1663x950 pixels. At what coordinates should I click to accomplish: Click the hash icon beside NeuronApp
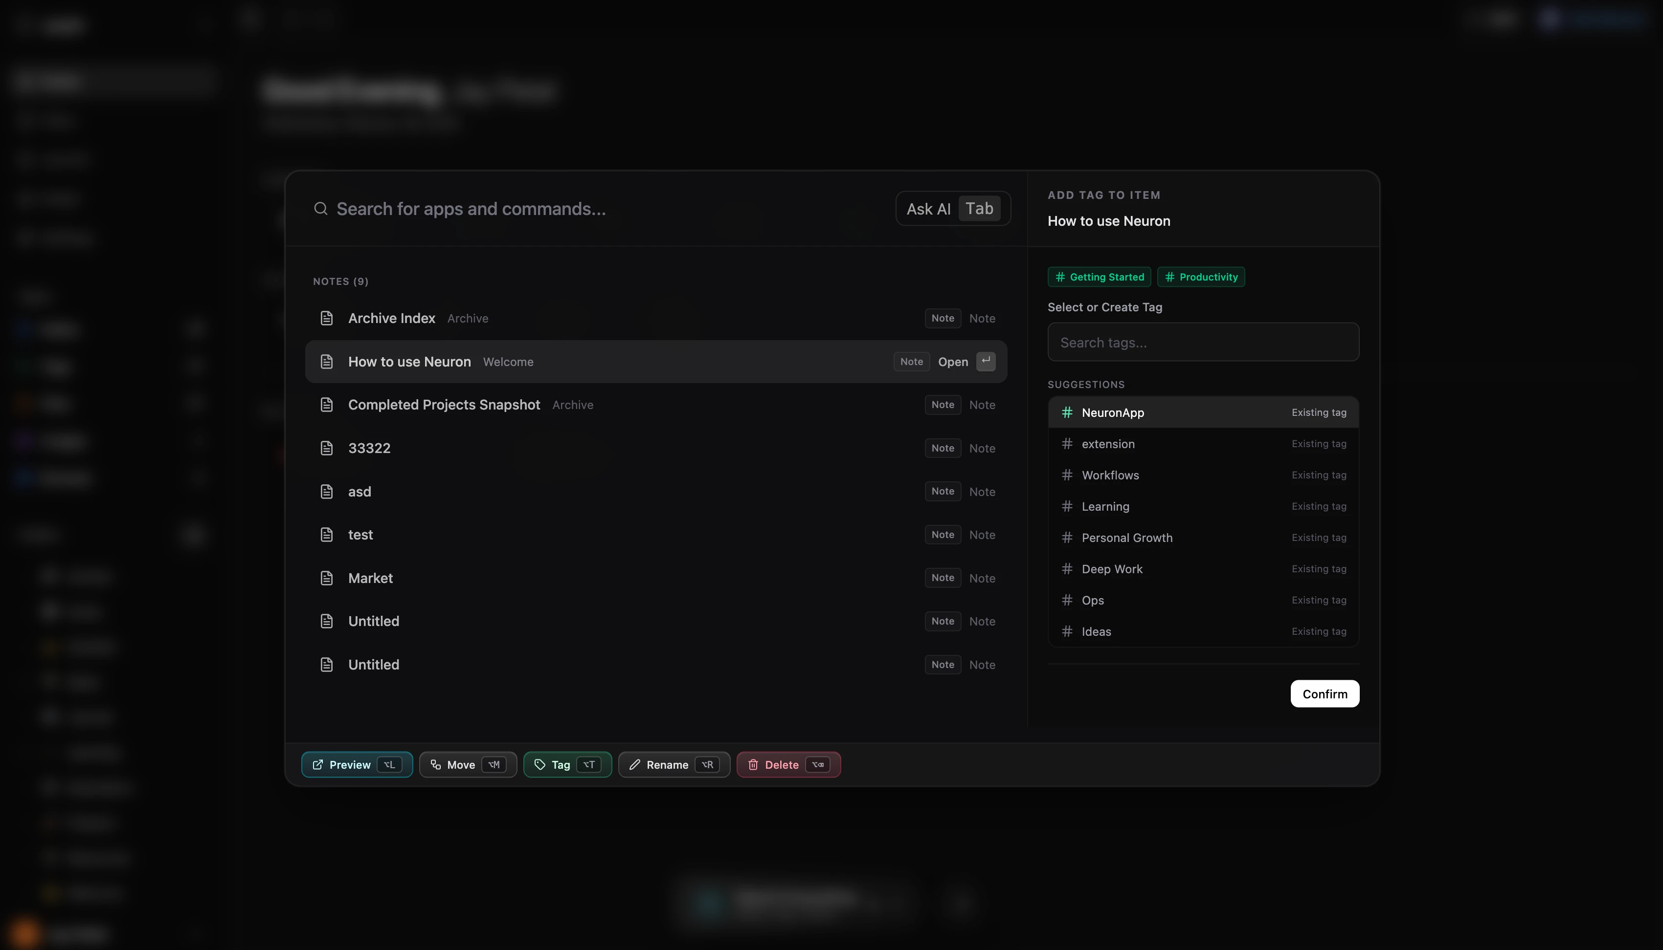point(1067,412)
